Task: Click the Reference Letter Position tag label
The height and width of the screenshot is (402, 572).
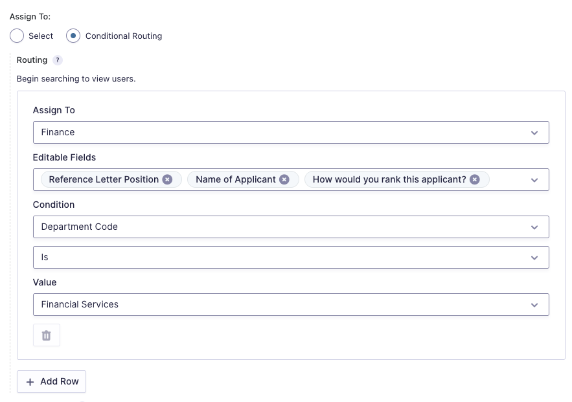Action: tap(104, 179)
